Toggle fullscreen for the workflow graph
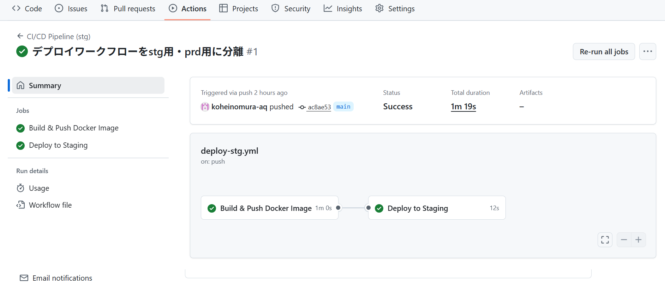Screen dimensions: 665x305 (x=605, y=240)
